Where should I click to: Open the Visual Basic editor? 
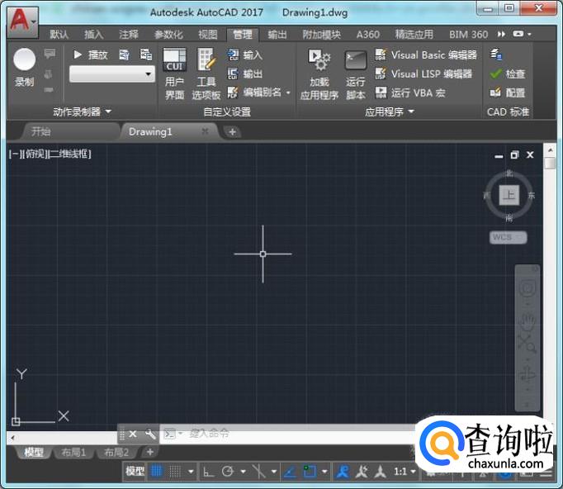pos(426,55)
